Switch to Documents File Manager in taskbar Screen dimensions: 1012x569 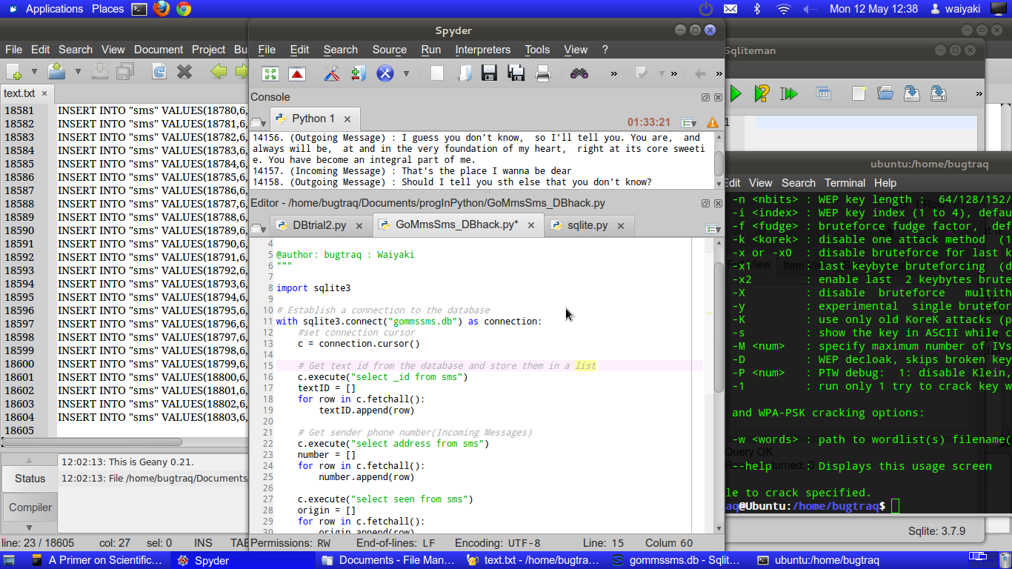[388, 560]
